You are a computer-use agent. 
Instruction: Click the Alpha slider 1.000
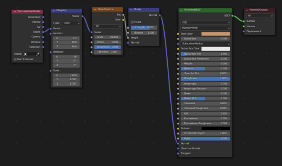(205, 139)
